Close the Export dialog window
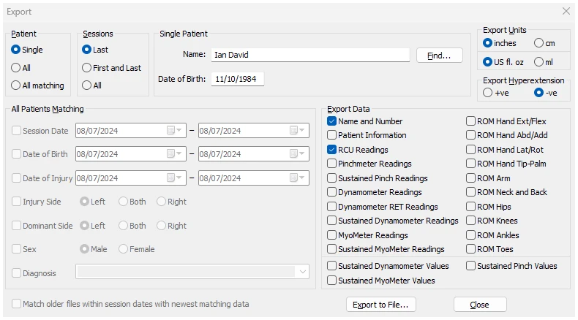Screen dimensions: 578x320 tap(566, 11)
